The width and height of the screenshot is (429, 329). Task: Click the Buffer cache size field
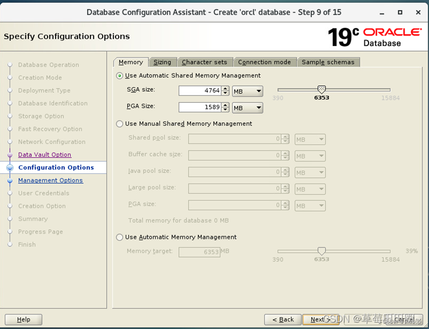pos(235,156)
